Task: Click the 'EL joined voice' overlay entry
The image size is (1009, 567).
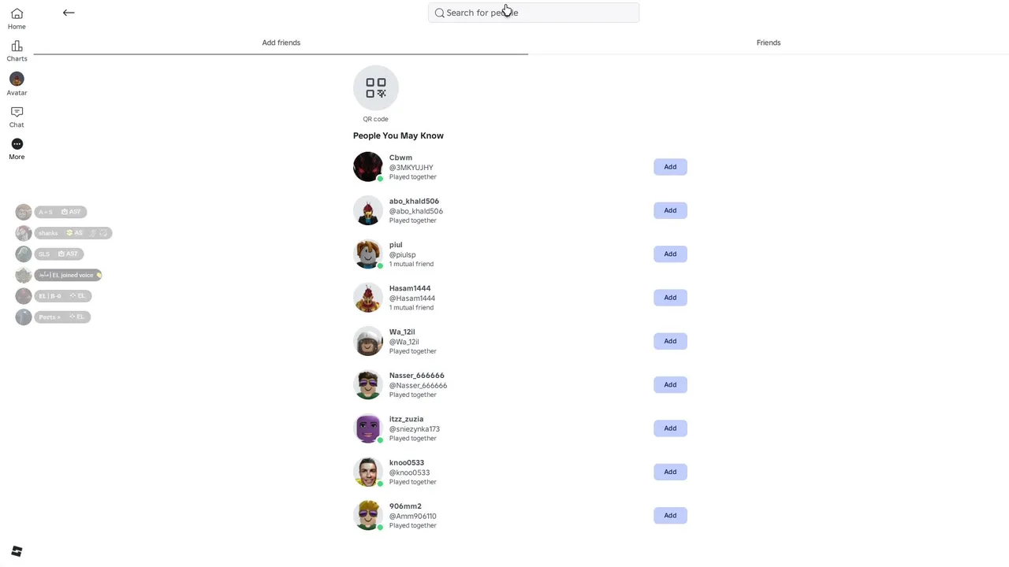Action: (69, 275)
